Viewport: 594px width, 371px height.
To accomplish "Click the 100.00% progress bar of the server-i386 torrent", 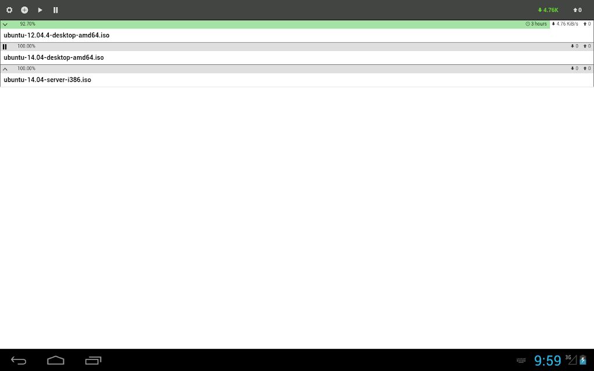I will point(296,69).
